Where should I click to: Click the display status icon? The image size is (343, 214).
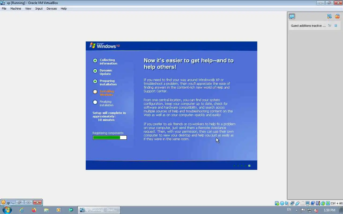[307, 203]
